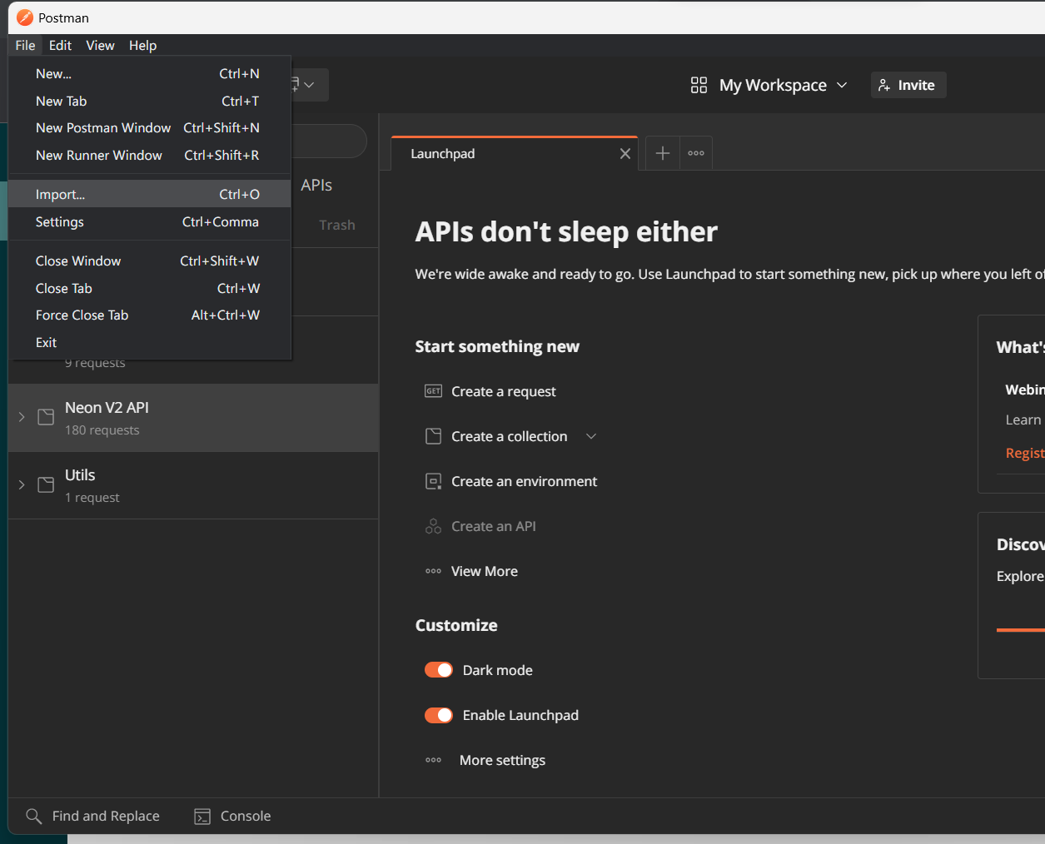Choose New Runner Window

[149, 155]
